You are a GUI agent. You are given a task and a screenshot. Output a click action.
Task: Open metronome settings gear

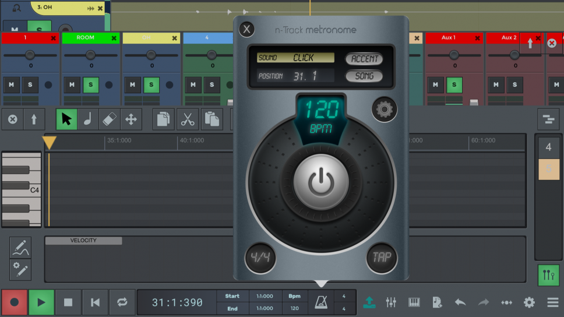(385, 109)
